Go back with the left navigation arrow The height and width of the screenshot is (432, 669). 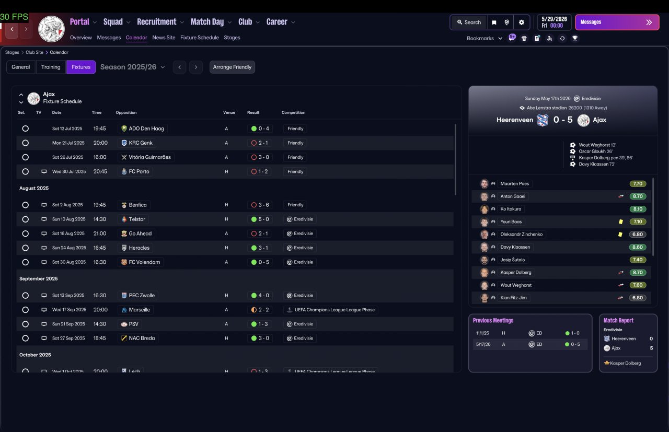pyautogui.click(x=12, y=29)
